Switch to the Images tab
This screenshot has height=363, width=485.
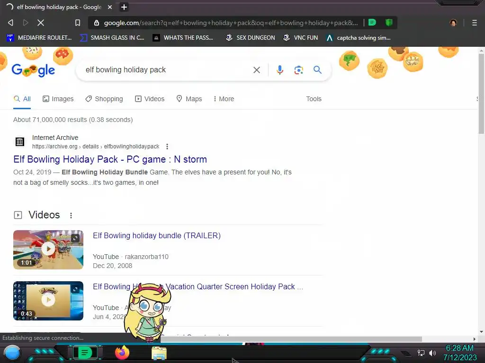click(58, 99)
